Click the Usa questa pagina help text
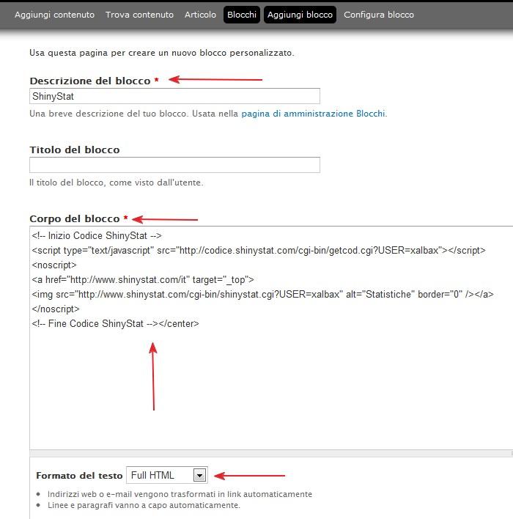 point(162,53)
